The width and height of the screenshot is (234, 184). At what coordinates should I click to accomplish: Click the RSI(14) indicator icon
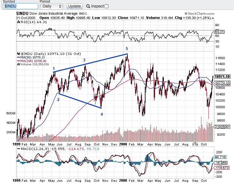(18, 22)
